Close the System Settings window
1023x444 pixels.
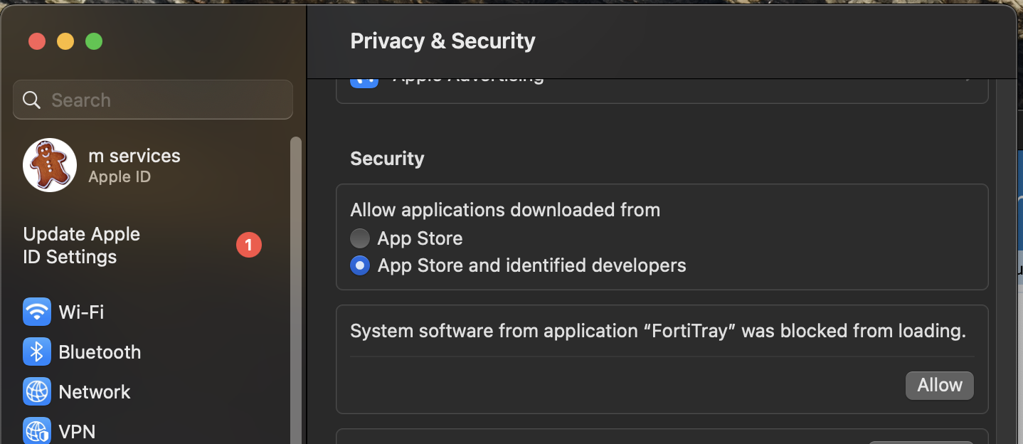(37, 41)
